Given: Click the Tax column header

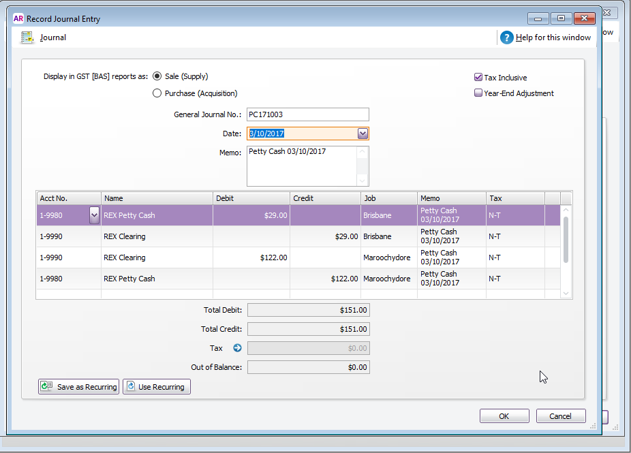Looking at the screenshot, I should pos(516,198).
